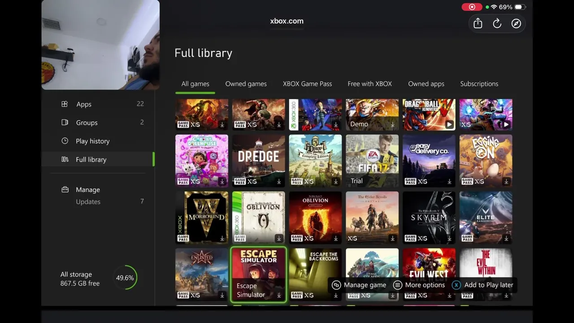The image size is (574, 323).
Task: Switch to the Subscriptions tab
Action: pos(479,84)
